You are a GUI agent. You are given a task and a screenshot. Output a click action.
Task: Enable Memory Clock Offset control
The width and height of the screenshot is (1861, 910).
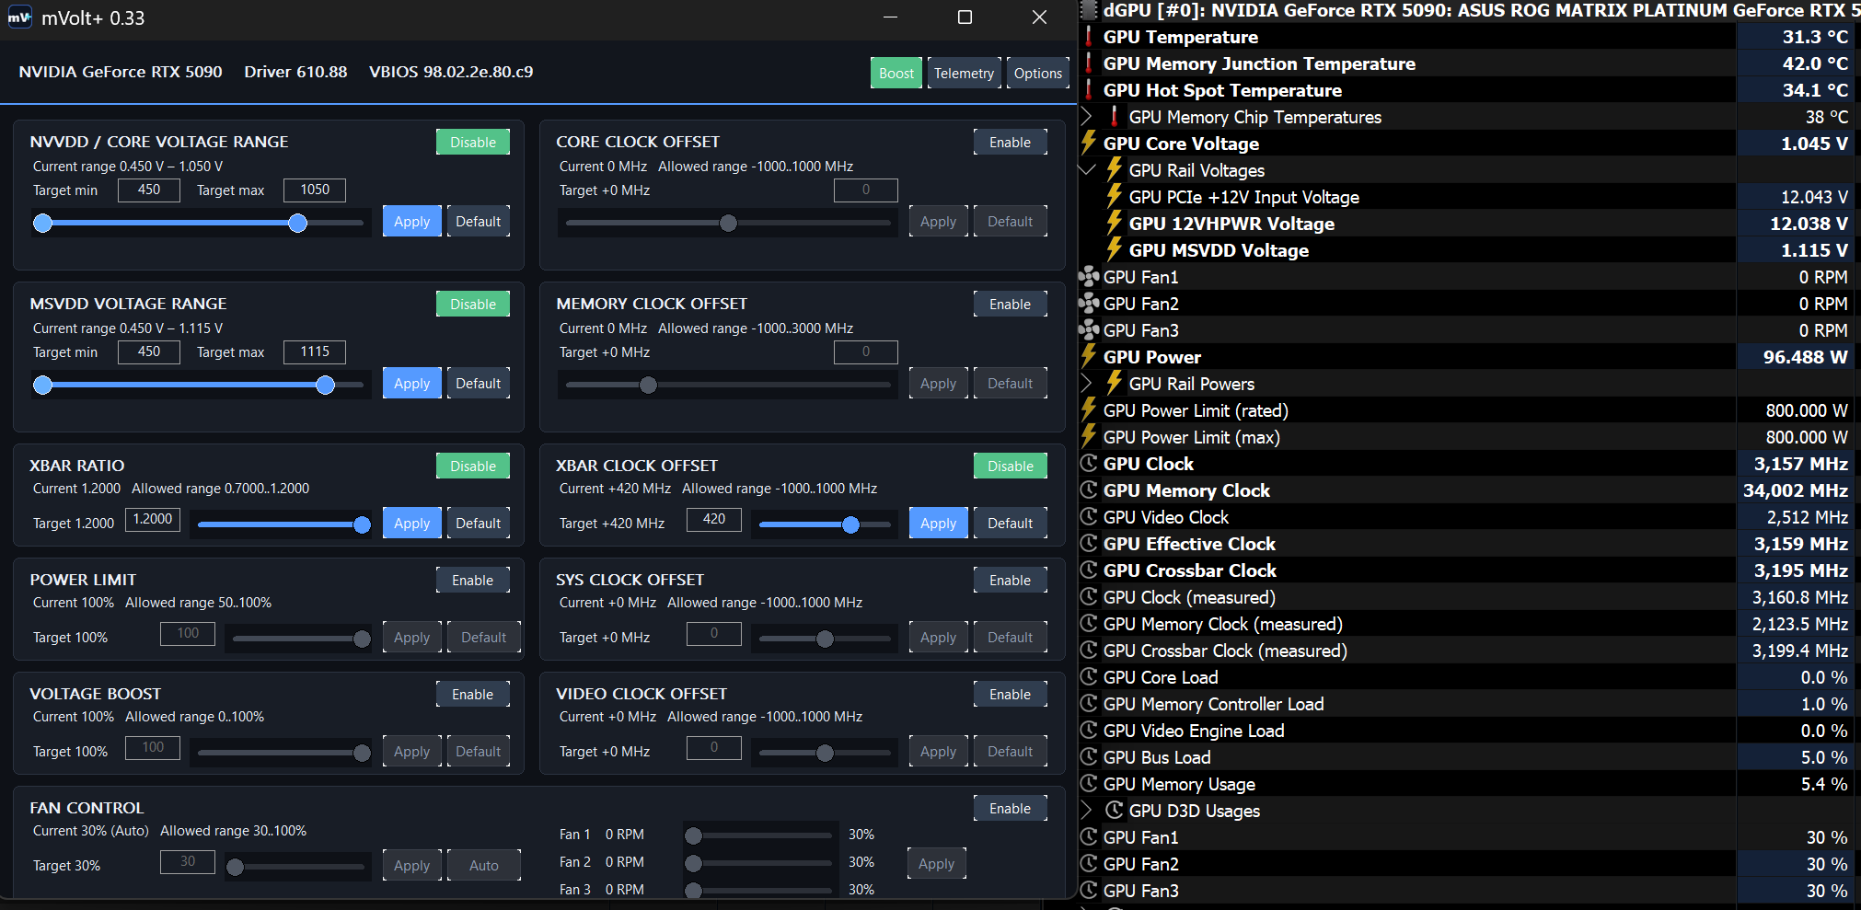pos(1011,305)
